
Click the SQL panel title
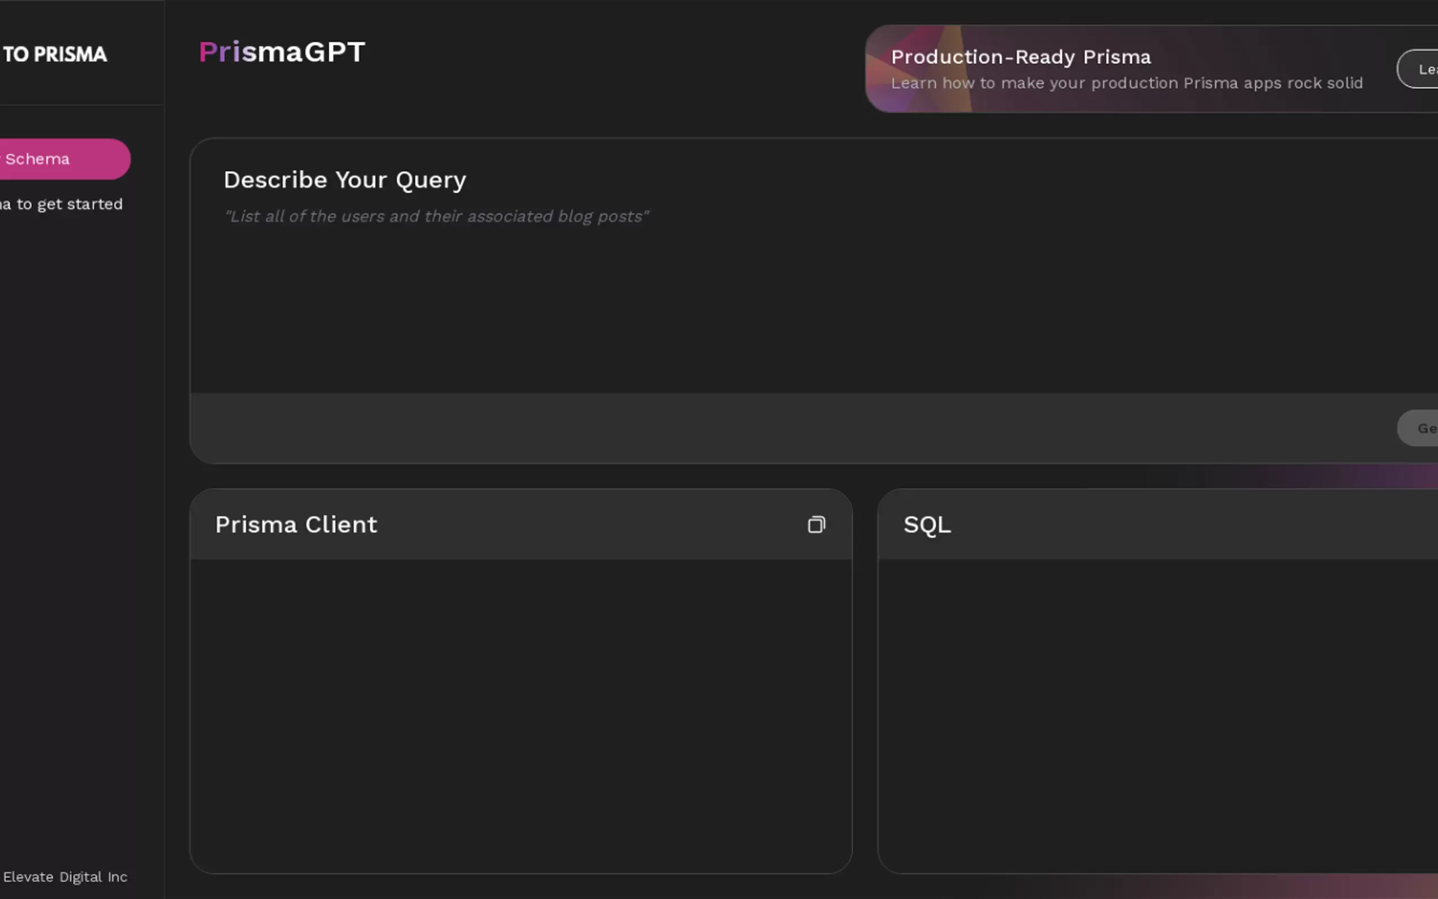coord(927,524)
